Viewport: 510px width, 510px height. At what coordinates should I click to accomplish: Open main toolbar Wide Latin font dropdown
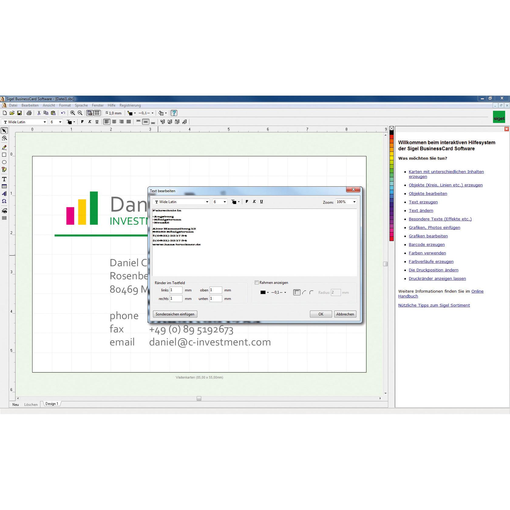coord(45,122)
